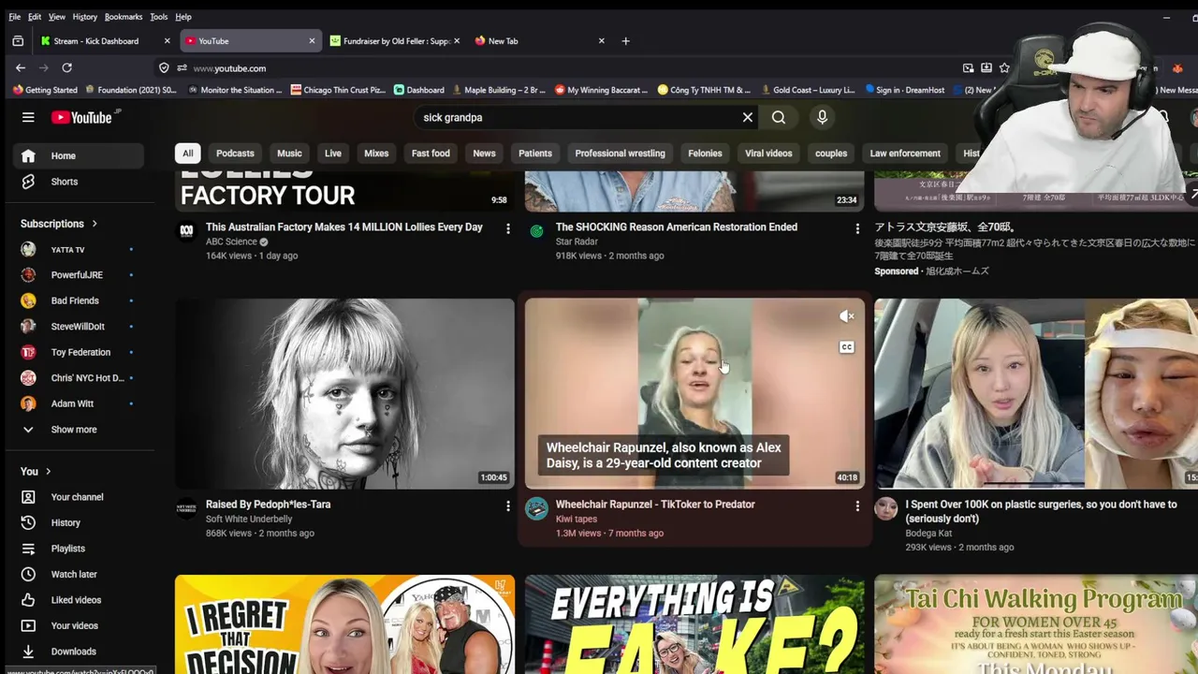Open the History menu in the menu bar
Viewport: 1198px width, 674px height.
85,17
